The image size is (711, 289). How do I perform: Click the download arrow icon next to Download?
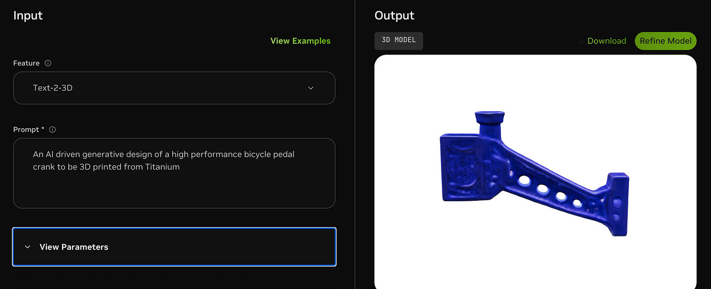(x=581, y=41)
